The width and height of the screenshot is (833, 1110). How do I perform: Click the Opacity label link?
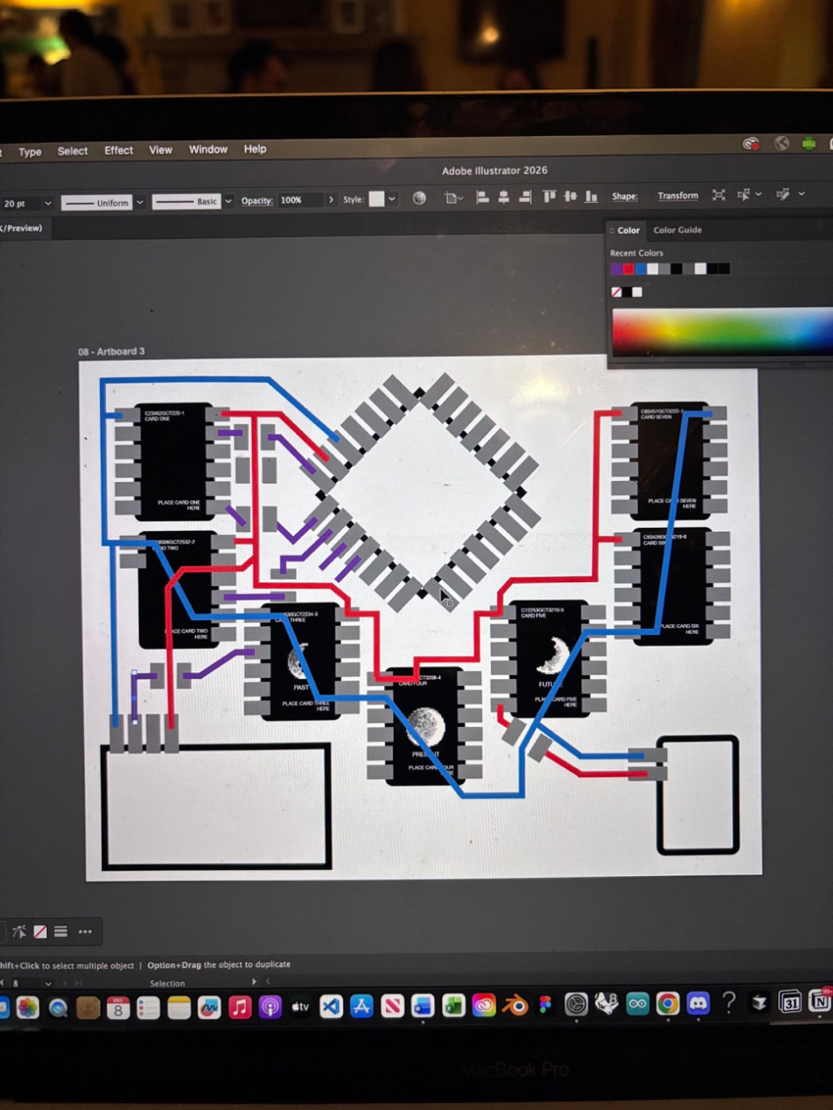coord(256,200)
